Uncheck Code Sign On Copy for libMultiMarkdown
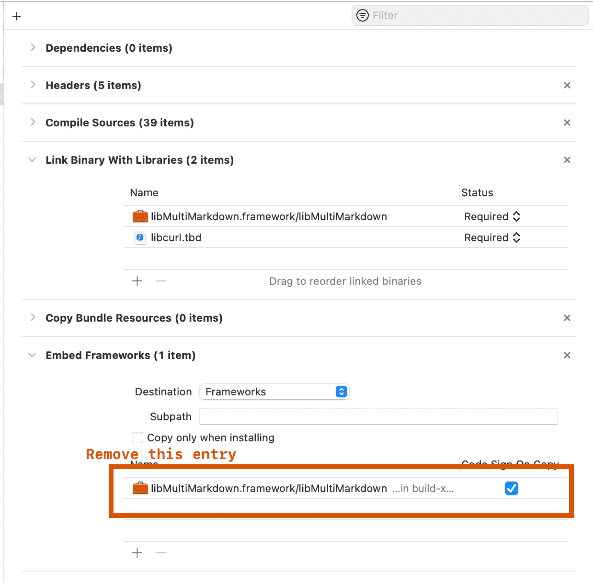Screen dimensions: 593x583 point(511,488)
